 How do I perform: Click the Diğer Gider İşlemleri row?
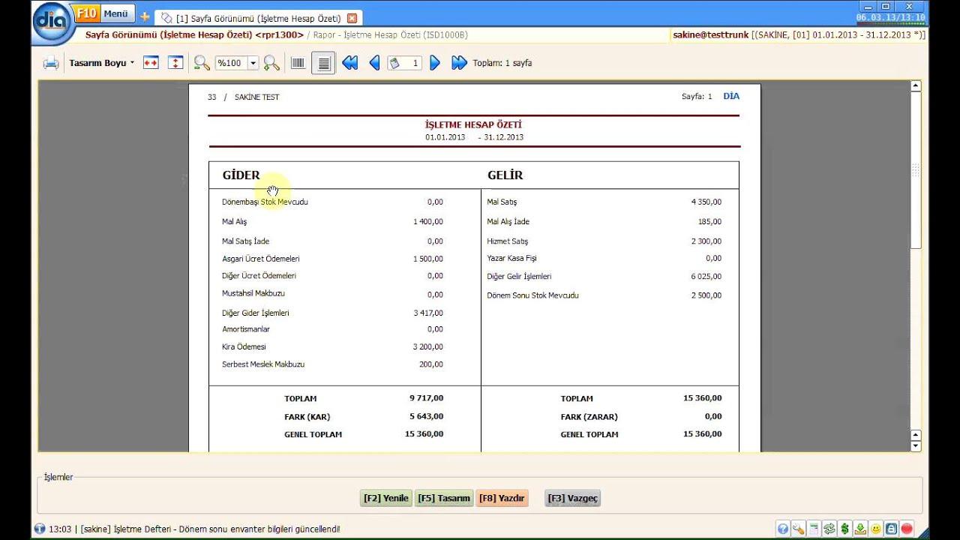(x=332, y=313)
